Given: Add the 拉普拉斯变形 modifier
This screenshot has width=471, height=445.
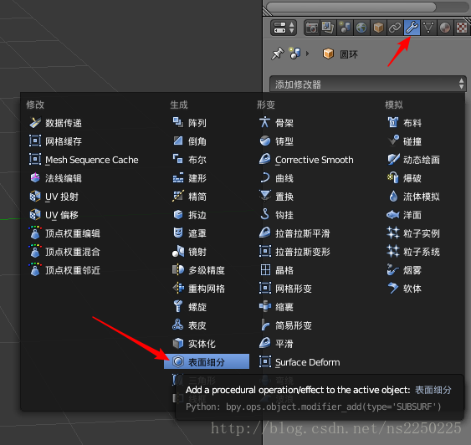Looking at the screenshot, I should (294, 252).
